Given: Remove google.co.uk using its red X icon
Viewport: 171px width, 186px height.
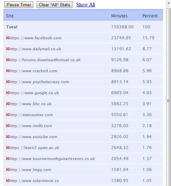Looking at the screenshot, I should [x=8, y=93].
